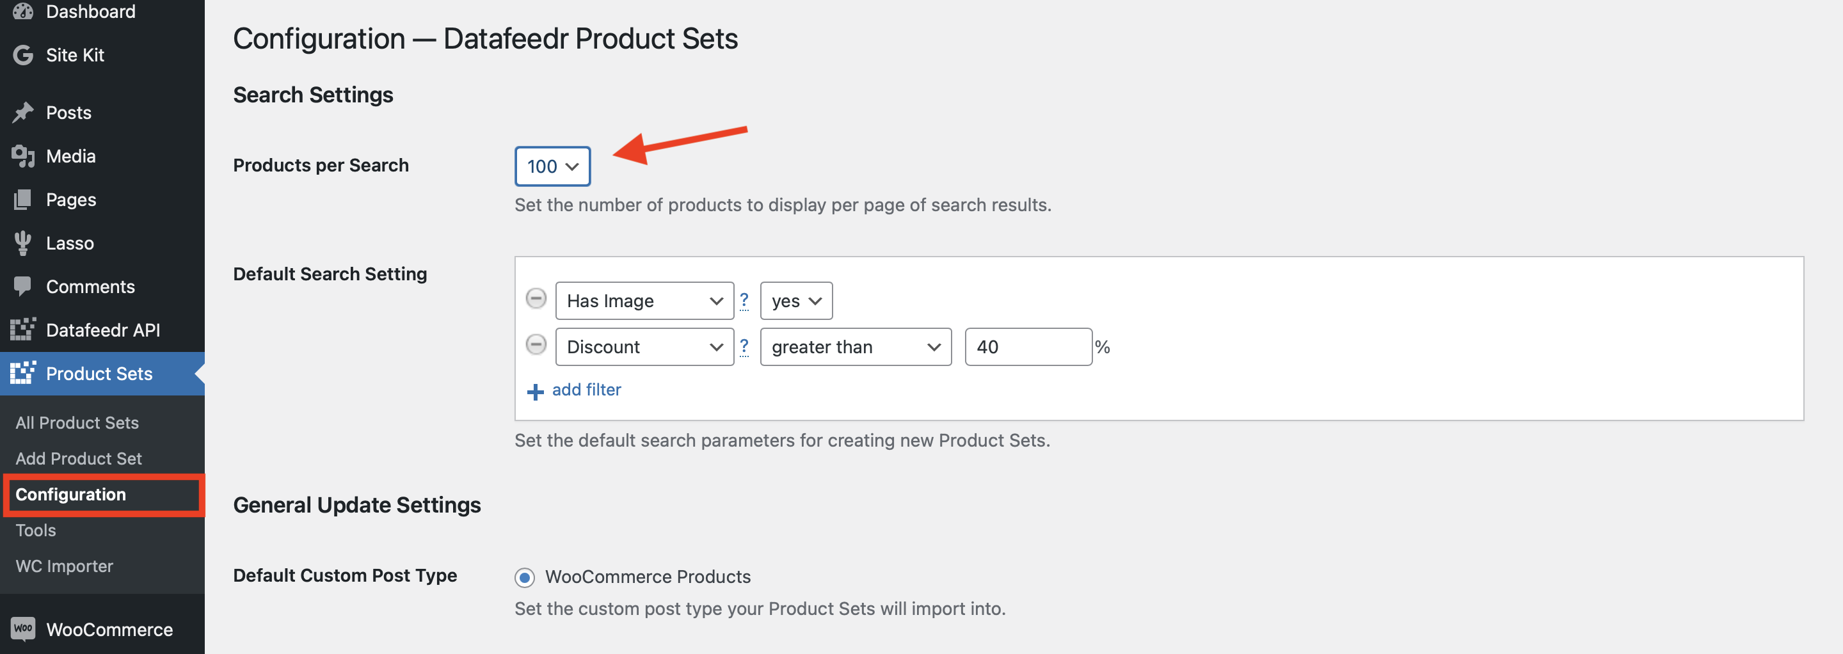1843x654 pixels.
Task: Remove the Discount filter row
Action: point(536,345)
